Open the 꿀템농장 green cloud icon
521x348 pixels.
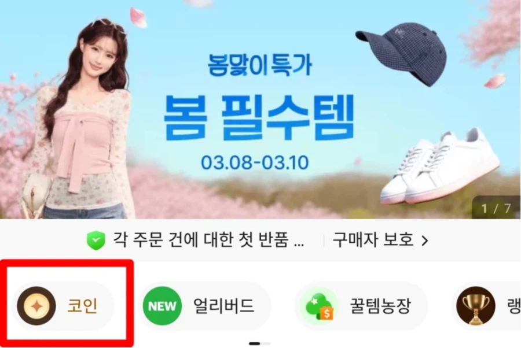[x=318, y=306]
